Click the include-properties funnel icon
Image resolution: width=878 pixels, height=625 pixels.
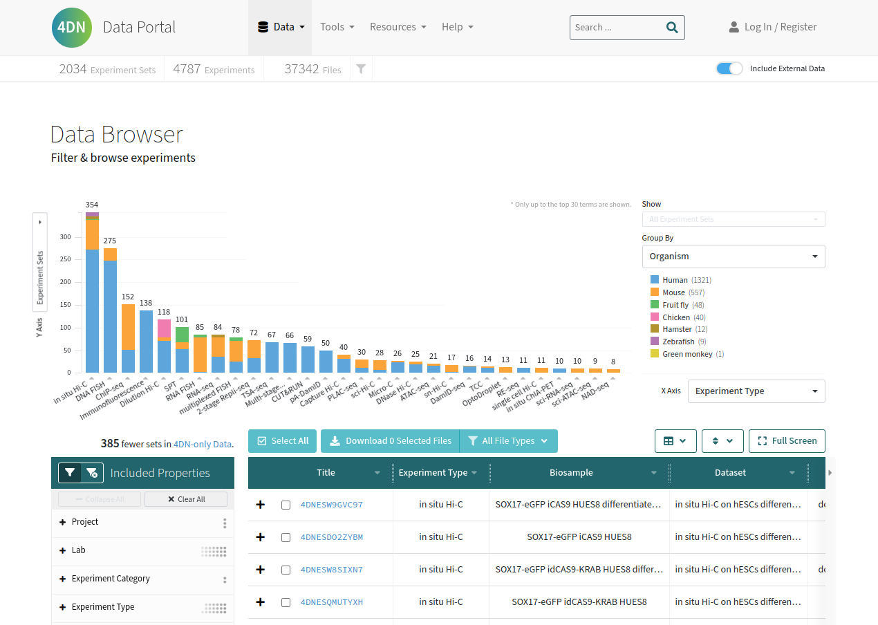coord(70,473)
